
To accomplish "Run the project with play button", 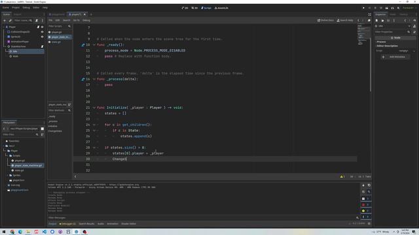I will tap(364, 8).
